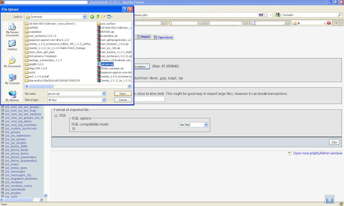Select the jfusion_package.zip archive

111,68
